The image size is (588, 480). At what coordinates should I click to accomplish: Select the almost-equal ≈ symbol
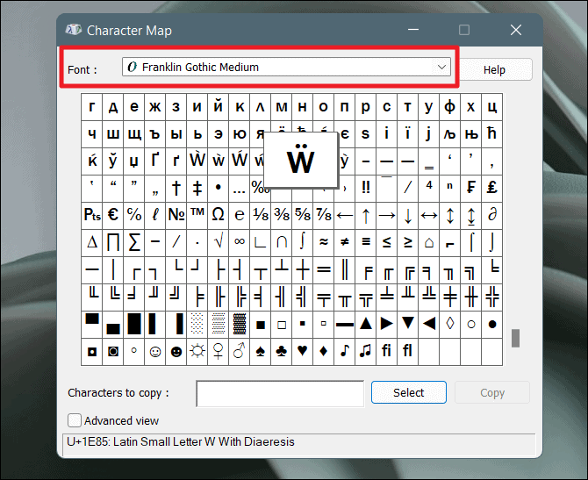pyautogui.click(x=324, y=242)
